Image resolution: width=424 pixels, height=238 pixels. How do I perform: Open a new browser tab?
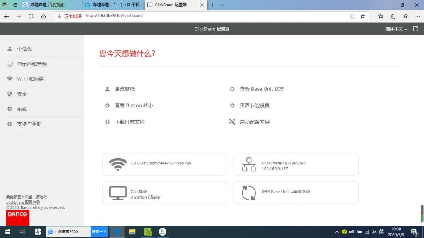click(x=212, y=5)
